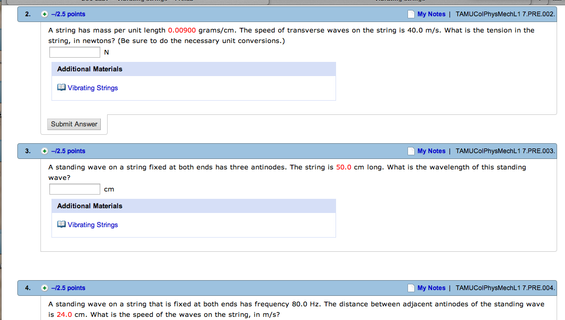This screenshot has height=320, width=565.
Task: Click the My Notes note icon for question 3
Action: (410, 151)
